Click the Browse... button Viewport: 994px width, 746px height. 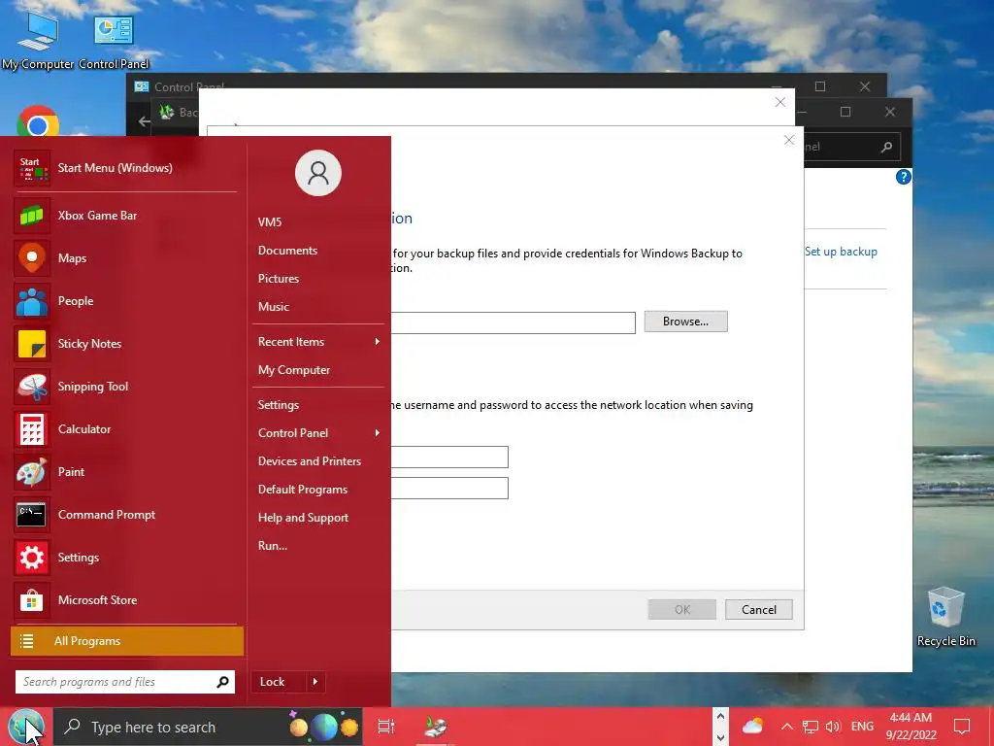tap(686, 322)
